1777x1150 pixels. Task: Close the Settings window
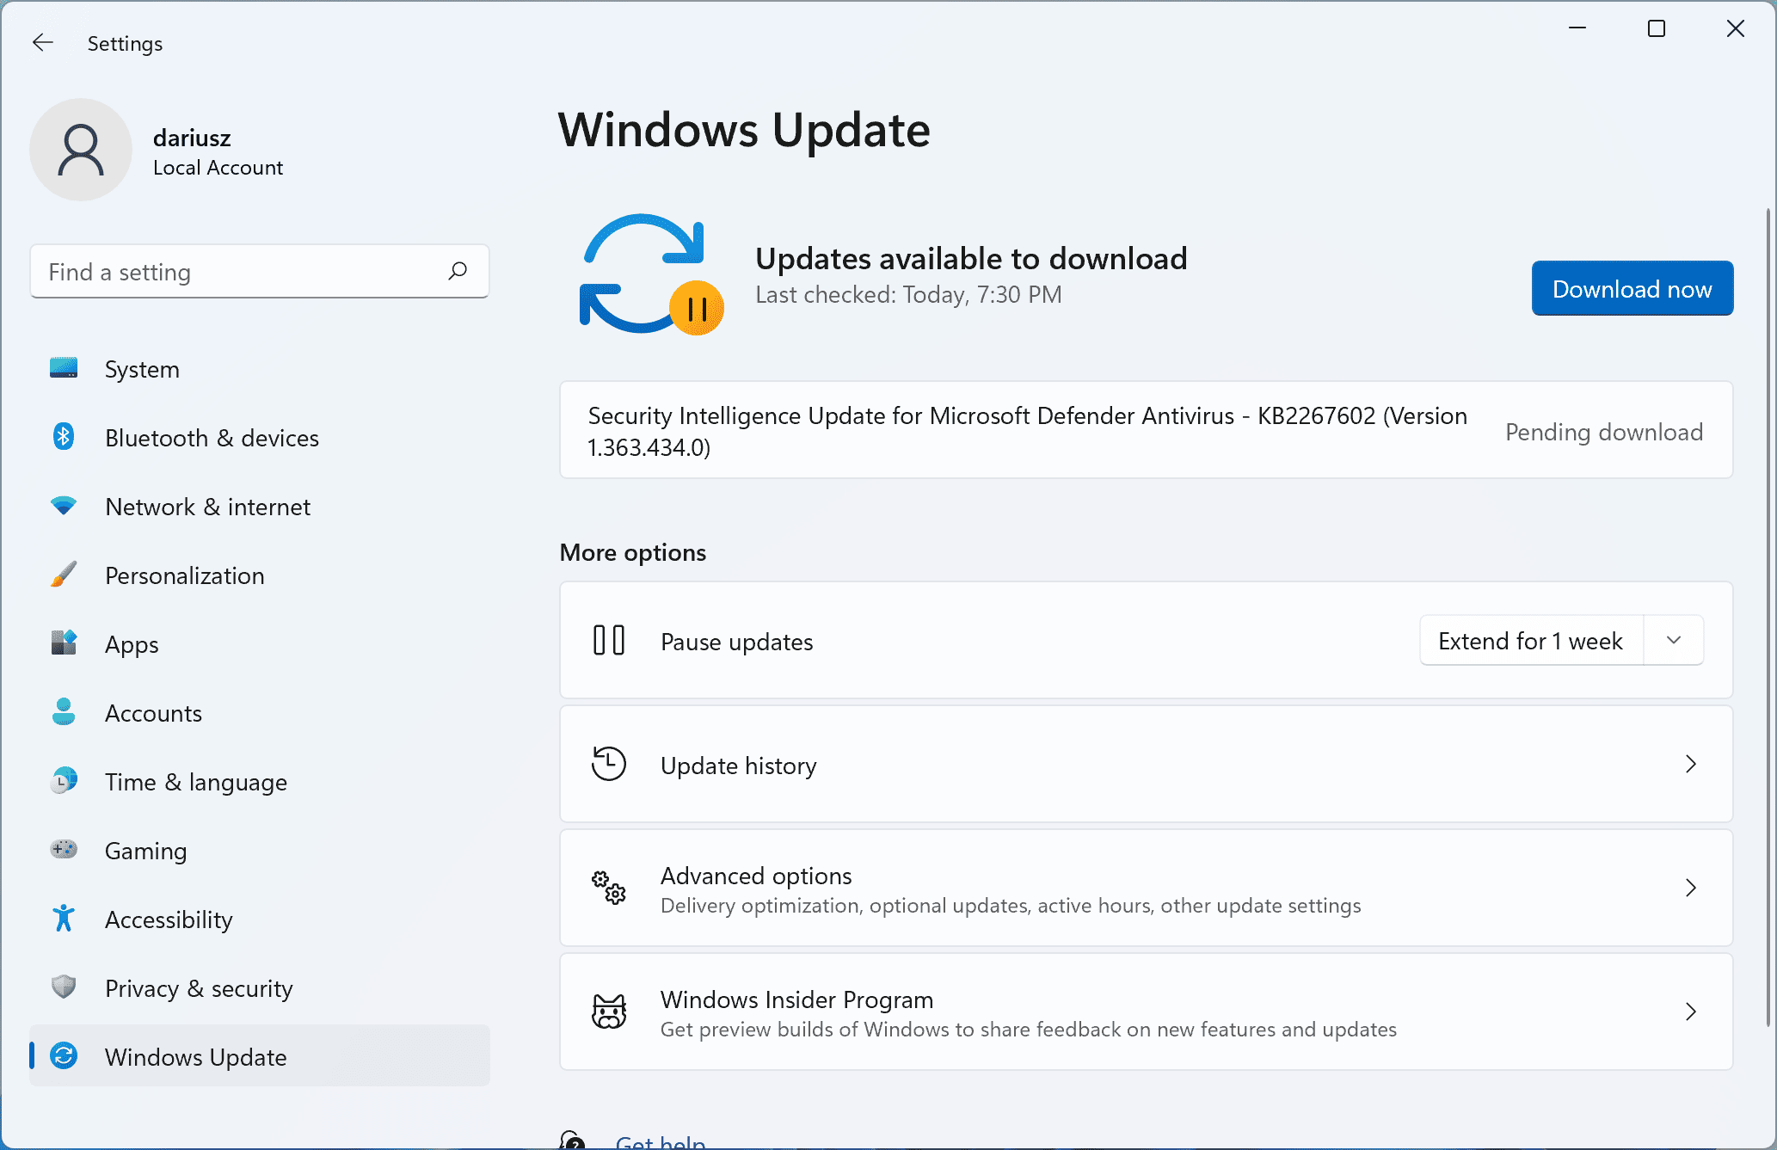coord(1736,28)
